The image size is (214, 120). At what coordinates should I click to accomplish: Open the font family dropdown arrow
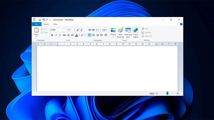(x=67, y=30)
